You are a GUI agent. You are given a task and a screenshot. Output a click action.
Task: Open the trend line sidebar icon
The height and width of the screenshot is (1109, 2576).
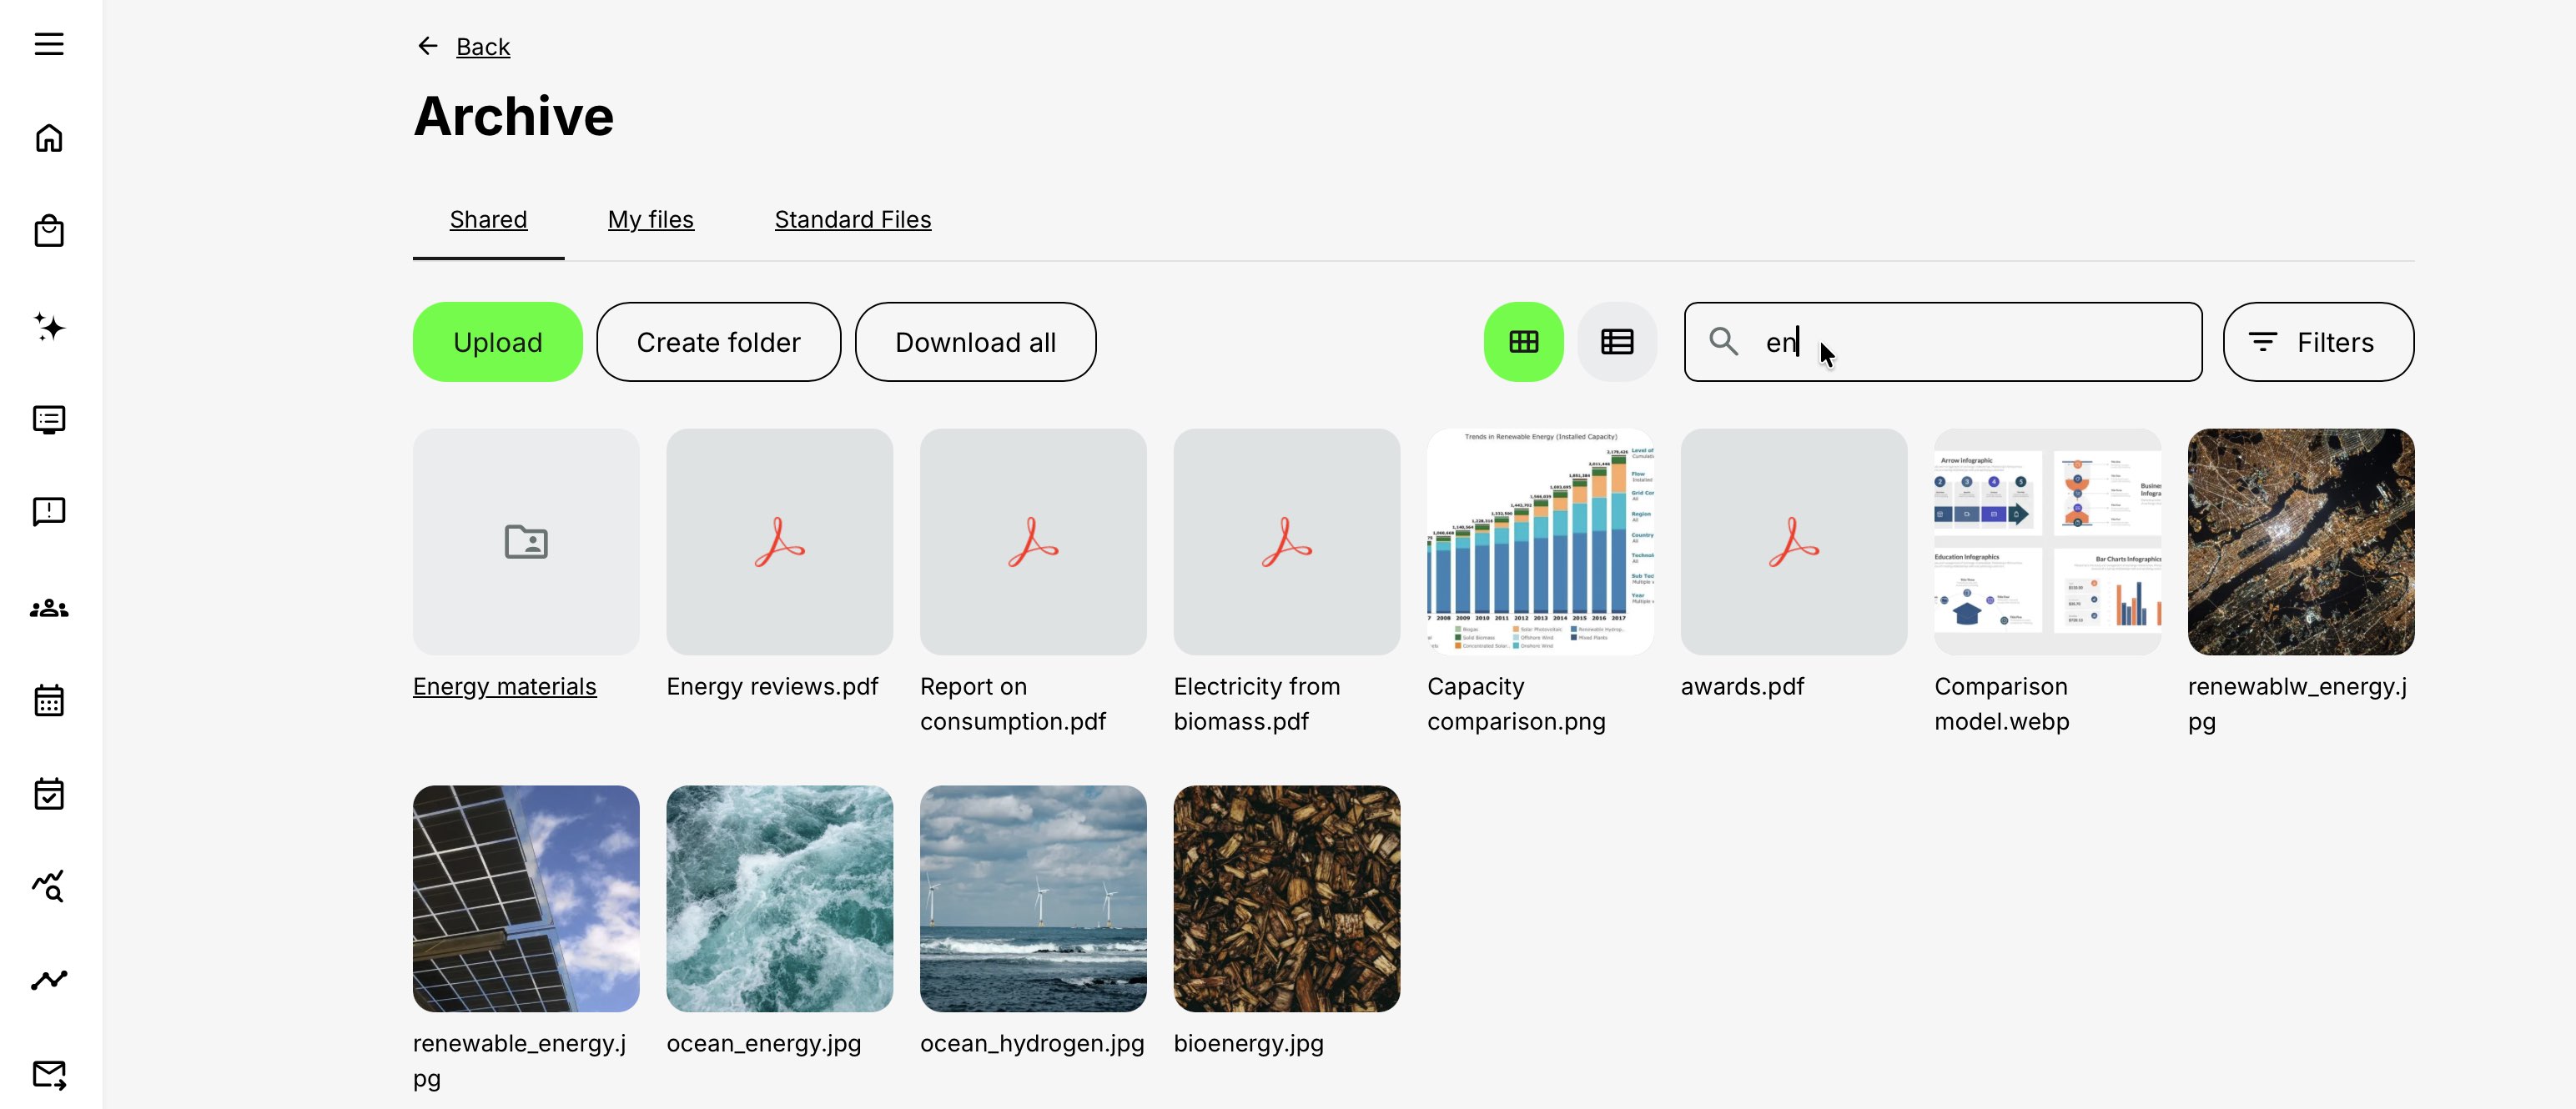pyautogui.click(x=49, y=980)
